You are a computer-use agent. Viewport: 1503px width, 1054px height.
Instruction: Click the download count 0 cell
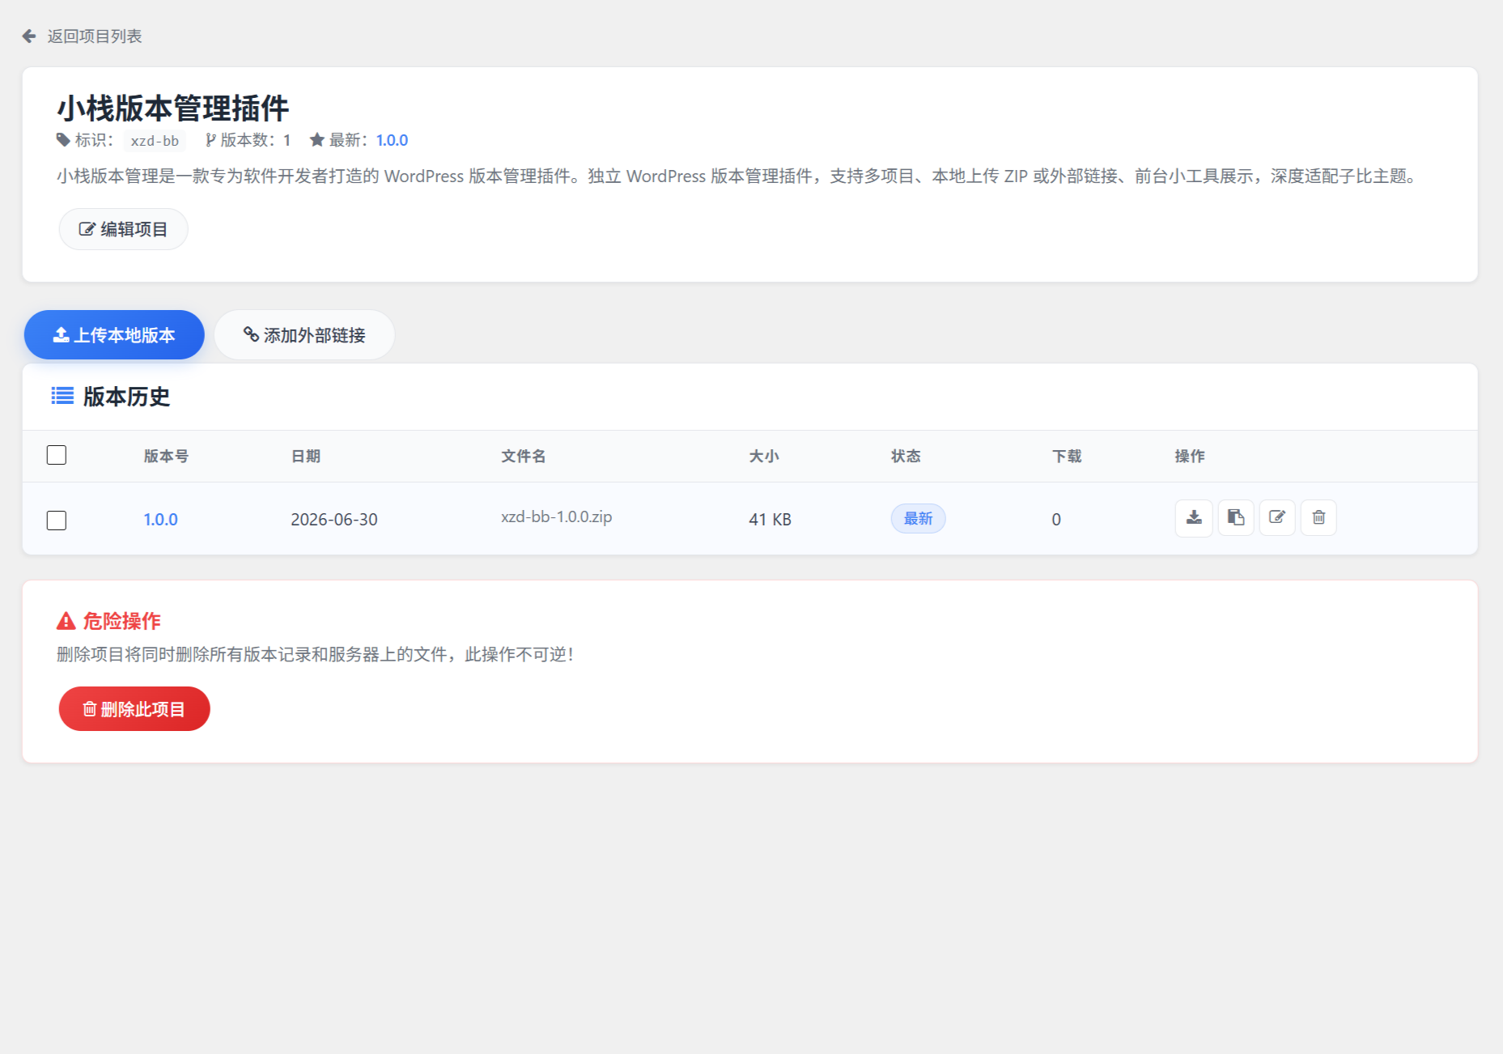(x=1056, y=520)
